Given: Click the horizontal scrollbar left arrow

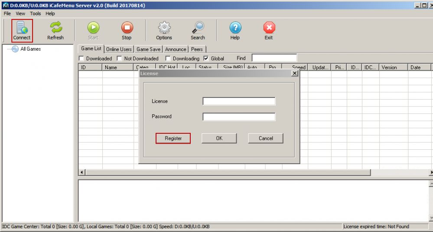Looking at the screenshot, I should tap(82, 172).
